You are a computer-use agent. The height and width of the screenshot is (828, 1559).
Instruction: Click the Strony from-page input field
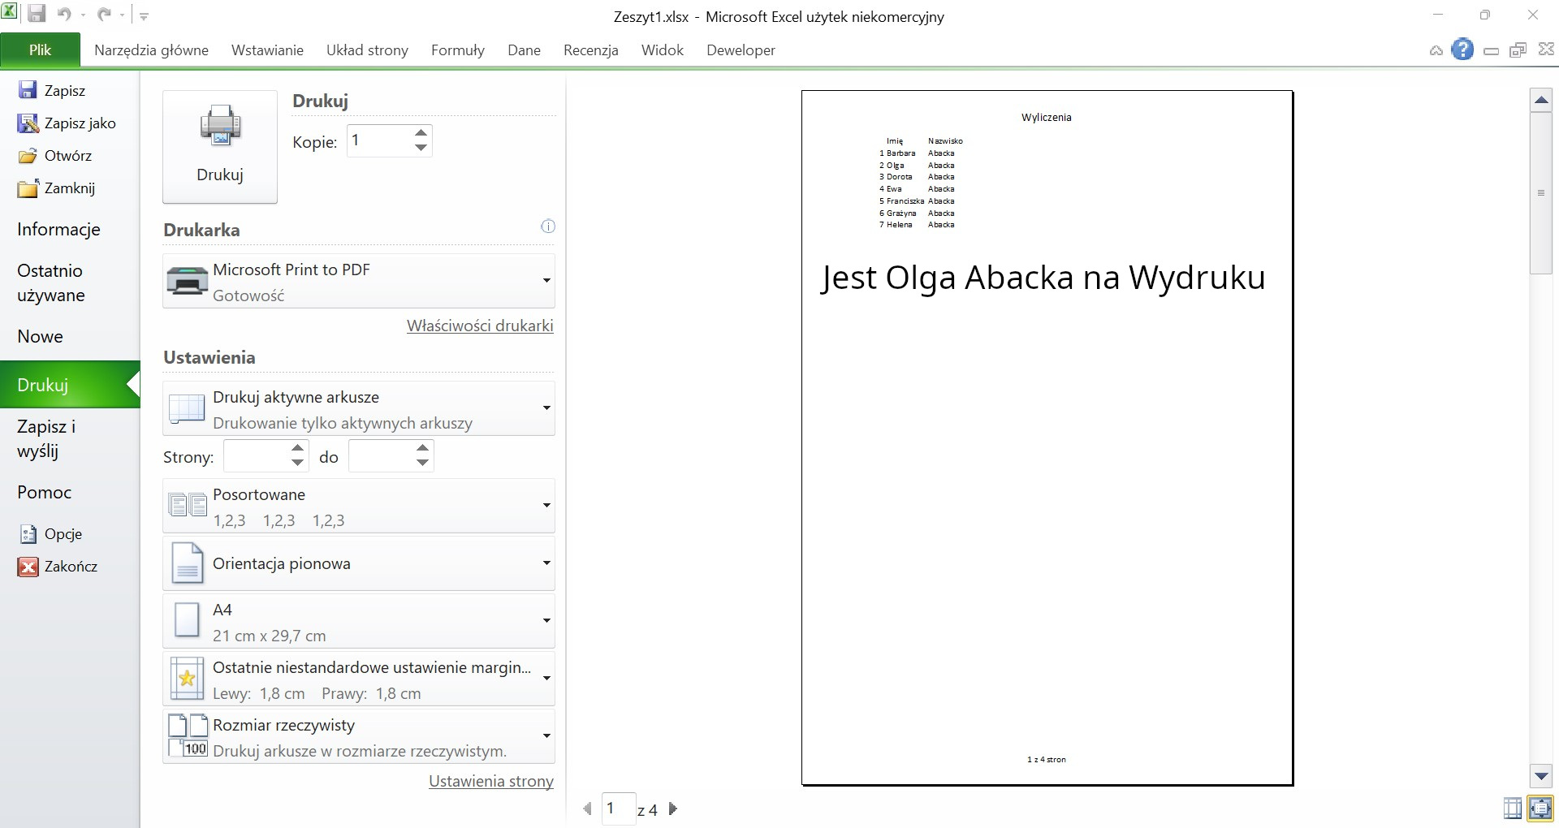click(x=256, y=456)
